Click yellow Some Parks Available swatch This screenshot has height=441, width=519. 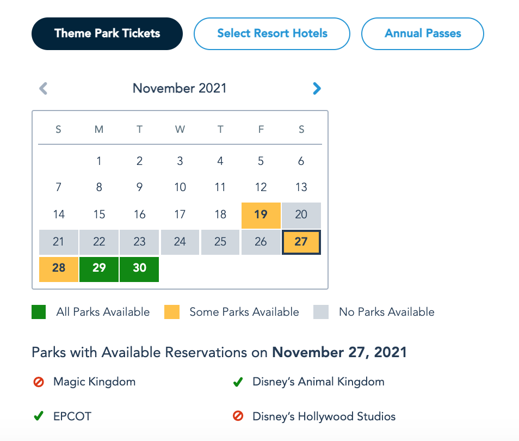tap(171, 312)
